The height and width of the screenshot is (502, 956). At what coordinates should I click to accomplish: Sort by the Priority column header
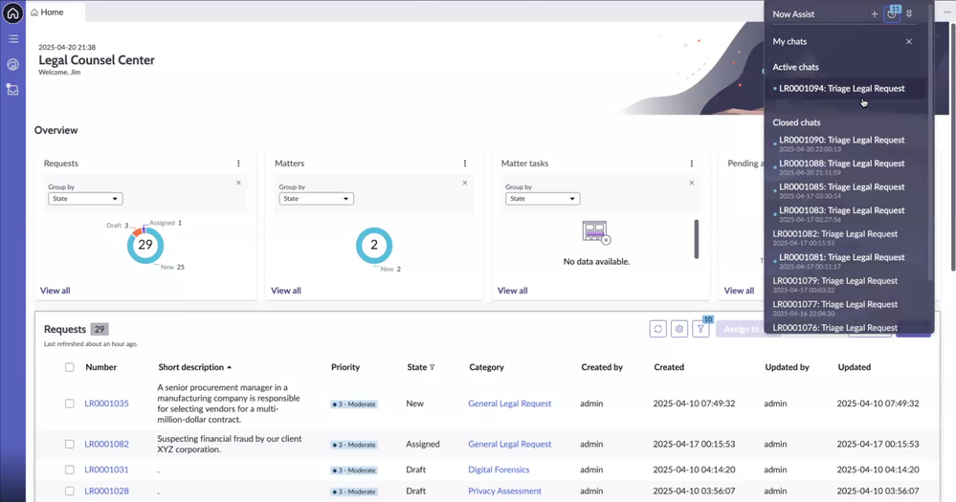pyautogui.click(x=345, y=367)
